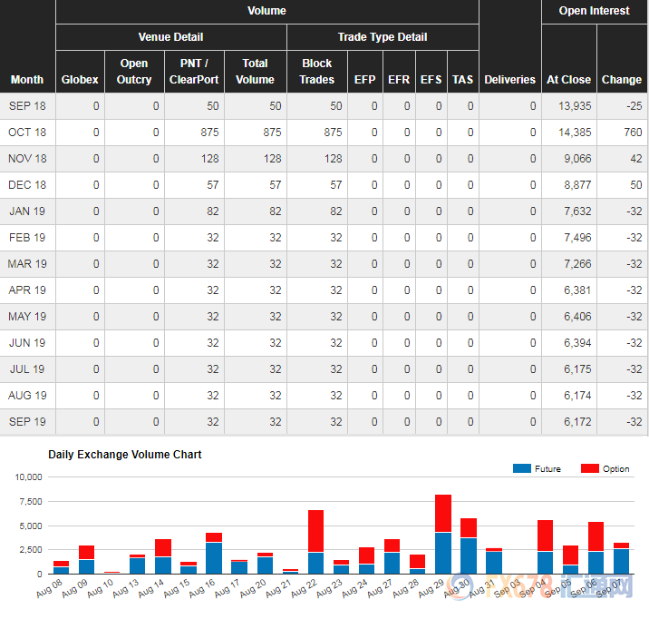The height and width of the screenshot is (619, 649).
Task: Select the SEP 18 month row label
Action: coord(27,106)
